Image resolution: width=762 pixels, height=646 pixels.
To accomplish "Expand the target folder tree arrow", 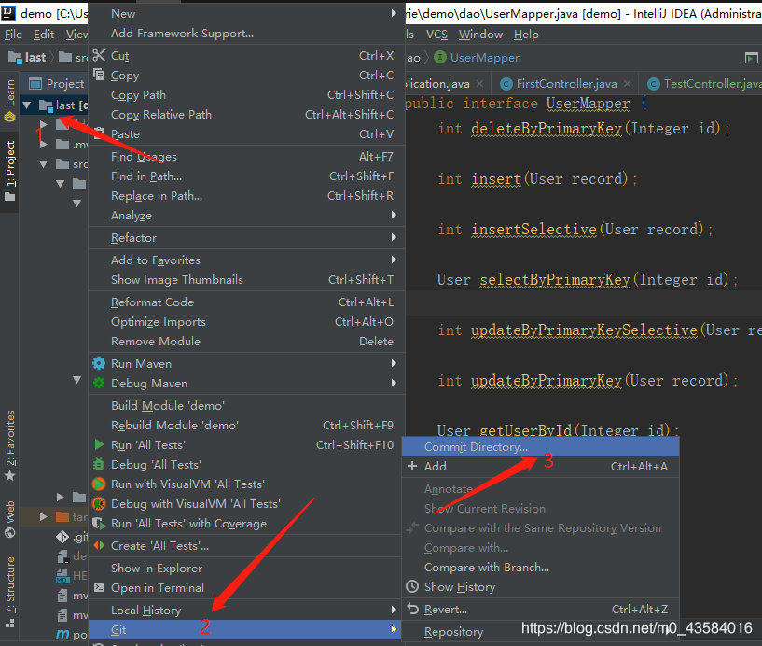I will pyautogui.click(x=44, y=516).
